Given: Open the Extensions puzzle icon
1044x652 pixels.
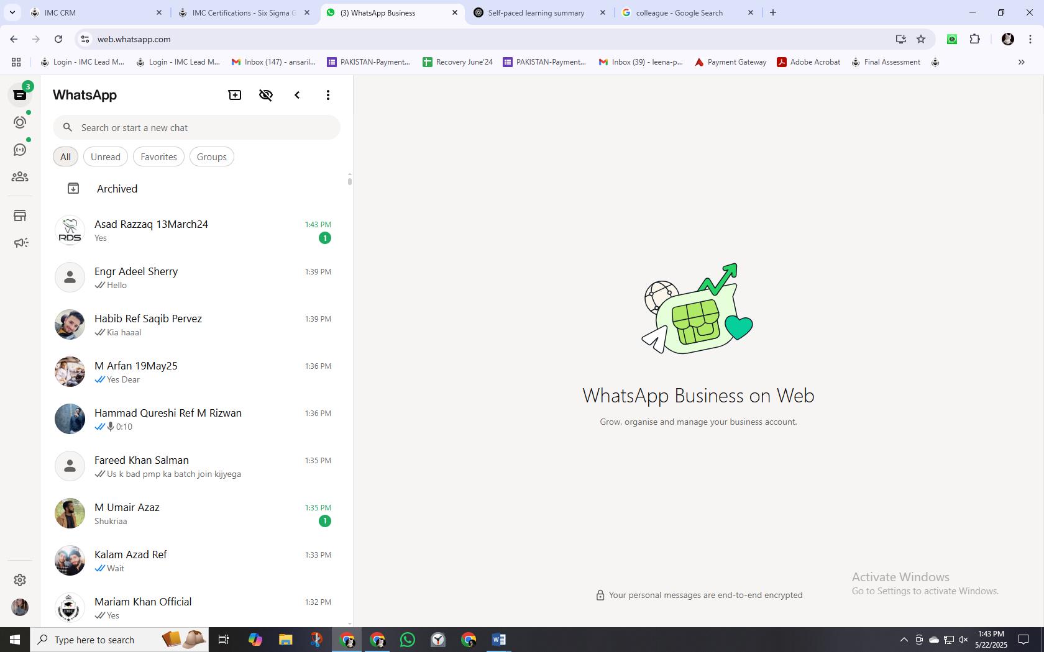Looking at the screenshot, I should click(974, 39).
